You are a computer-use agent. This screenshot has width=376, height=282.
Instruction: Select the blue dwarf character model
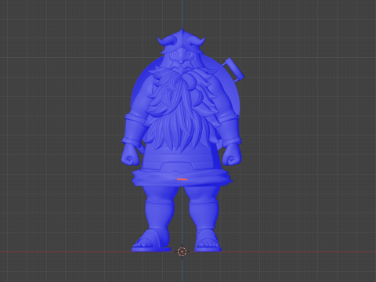(182, 139)
